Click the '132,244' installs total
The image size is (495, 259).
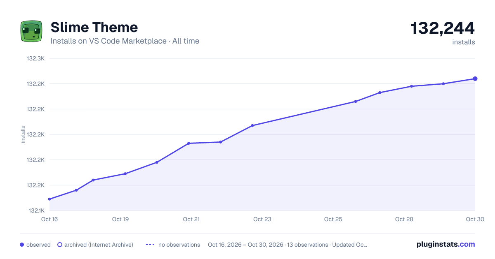click(x=443, y=28)
